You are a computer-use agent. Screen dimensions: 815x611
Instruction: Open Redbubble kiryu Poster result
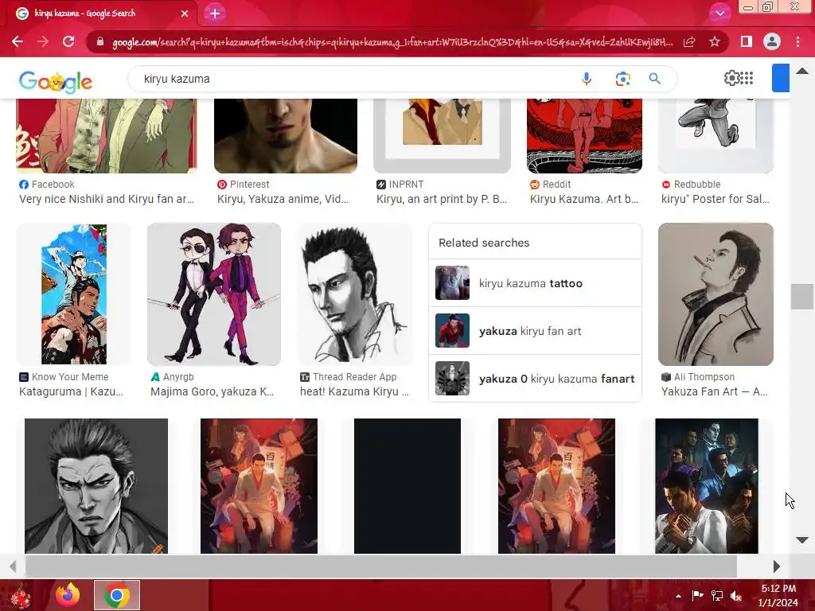[x=716, y=136]
